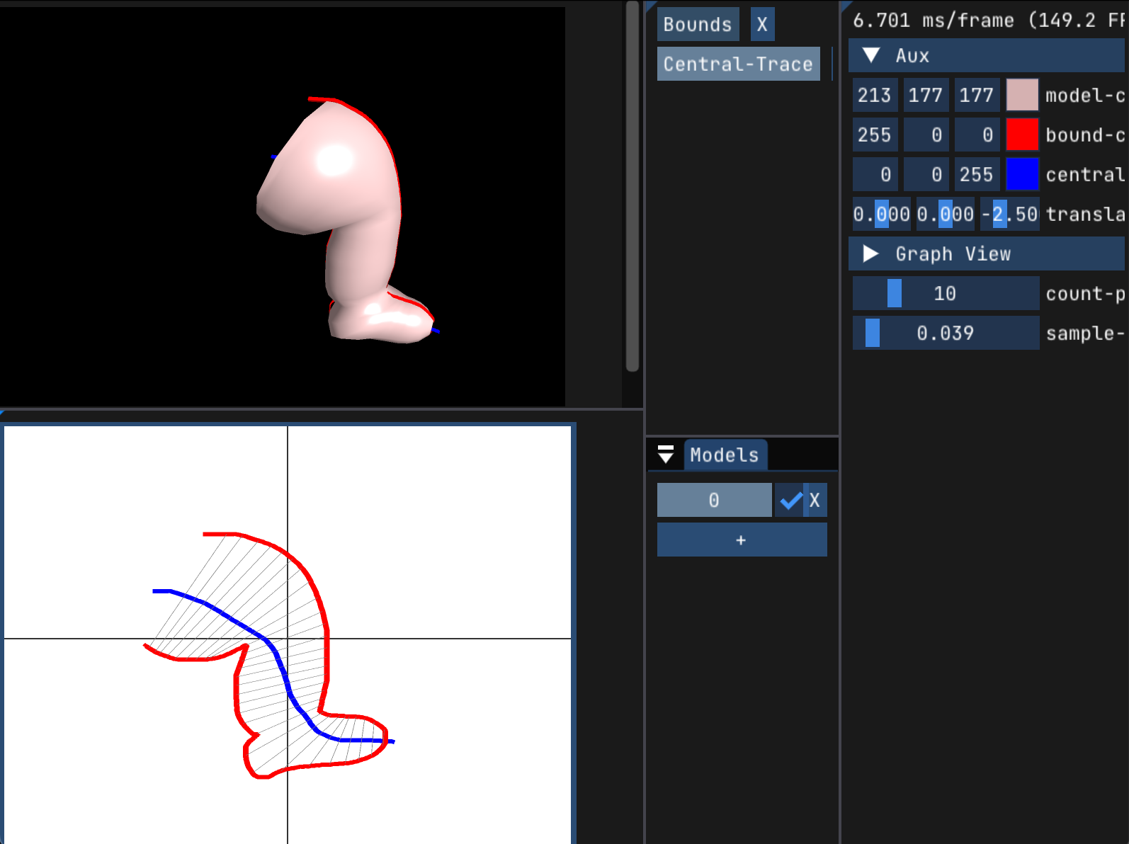Image resolution: width=1129 pixels, height=844 pixels.
Task: Select the Models panel tab
Action: tap(725, 455)
